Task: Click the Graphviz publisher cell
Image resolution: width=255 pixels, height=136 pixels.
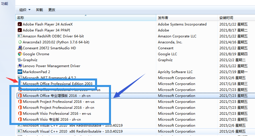Action: coord(165,60)
